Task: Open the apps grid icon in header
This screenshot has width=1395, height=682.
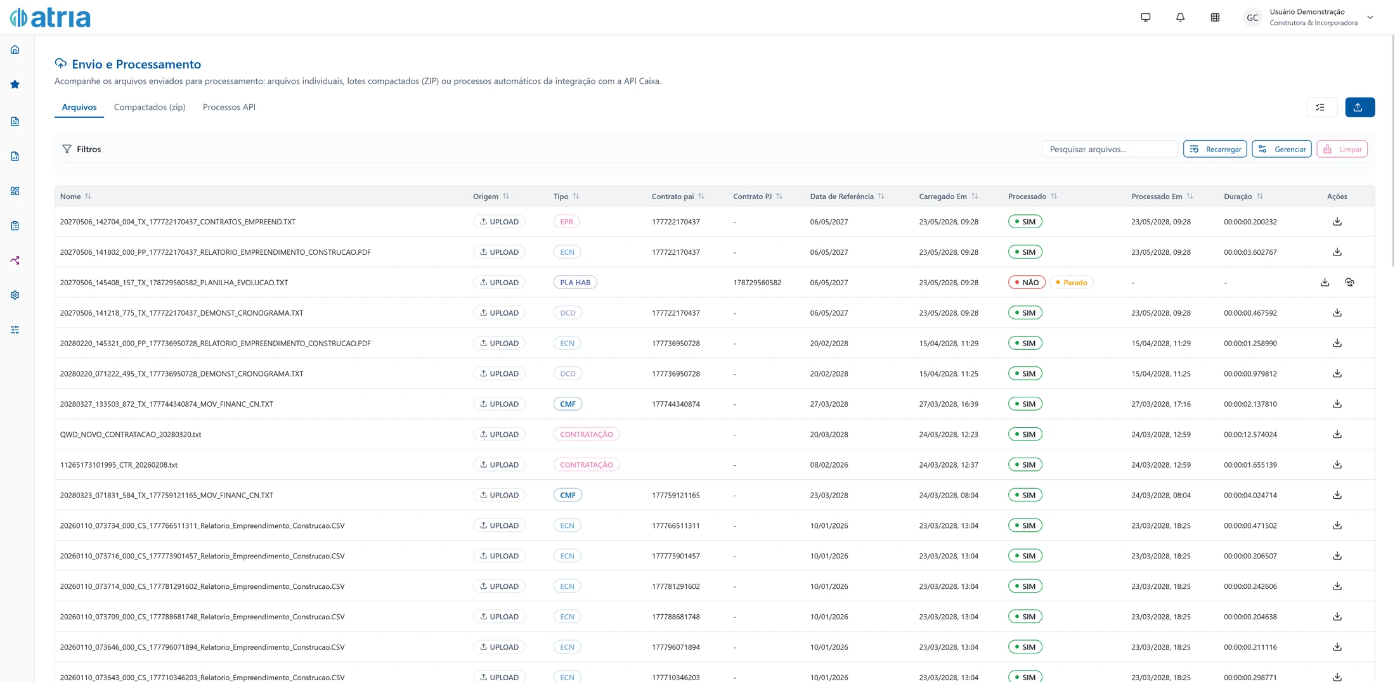Action: point(1215,18)
